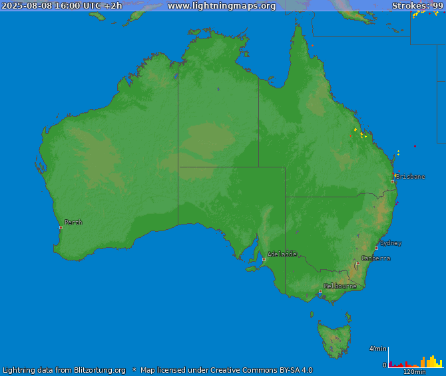Click the Strokes count readout
This screenshot has width=446, height=376.
(x=417, y=6)
